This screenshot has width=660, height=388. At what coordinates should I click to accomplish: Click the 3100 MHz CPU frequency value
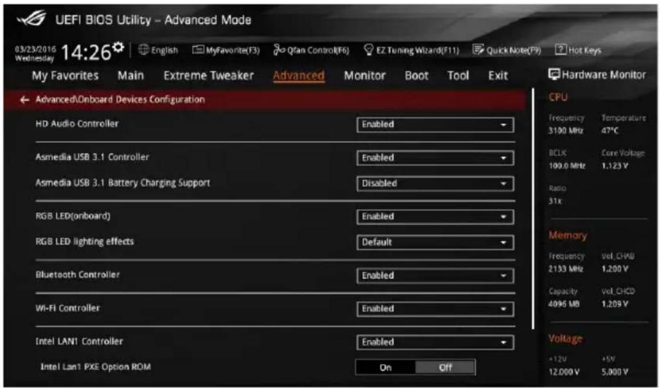(x=566, y=131)
